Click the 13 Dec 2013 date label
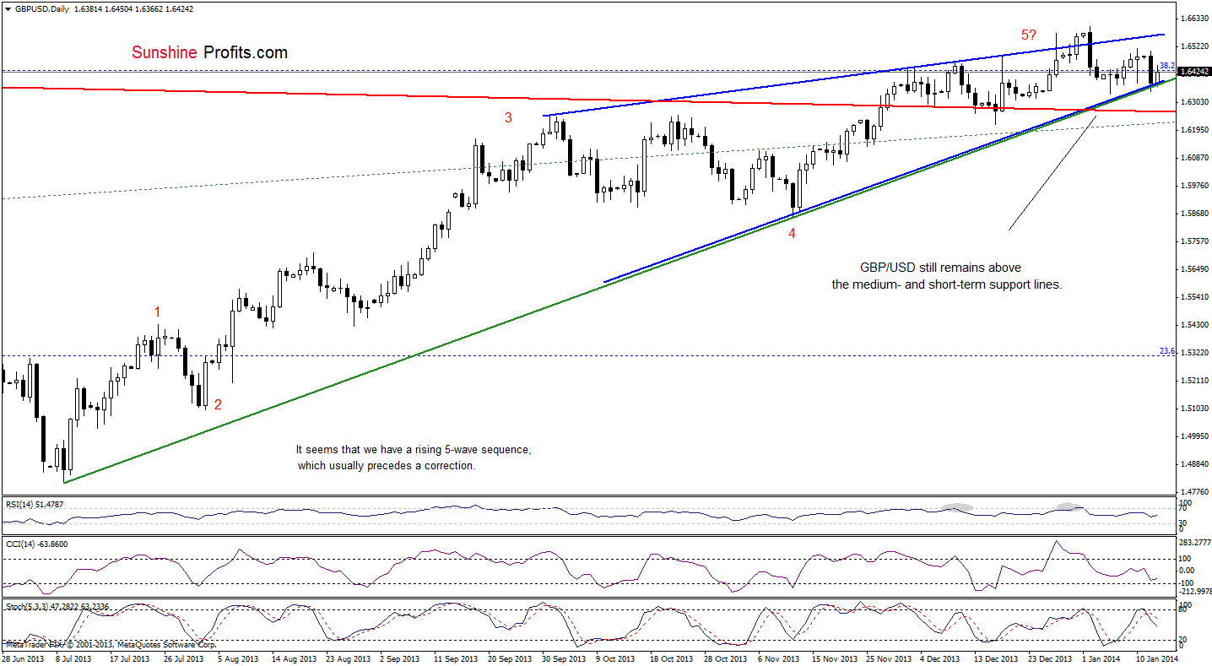 click(995, 658)
